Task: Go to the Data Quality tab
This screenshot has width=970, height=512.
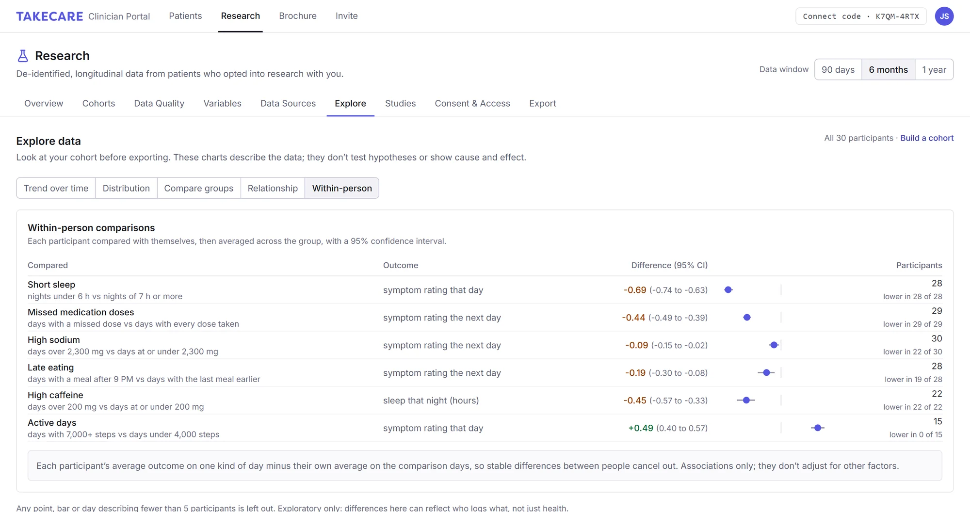Action: pyautogui.click(x=159, y=103)
